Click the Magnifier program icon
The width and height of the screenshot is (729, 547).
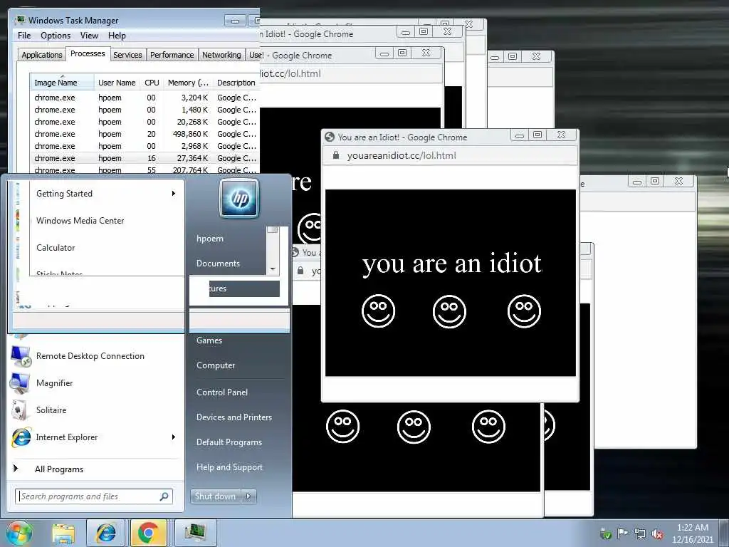(x=20, y=383)
